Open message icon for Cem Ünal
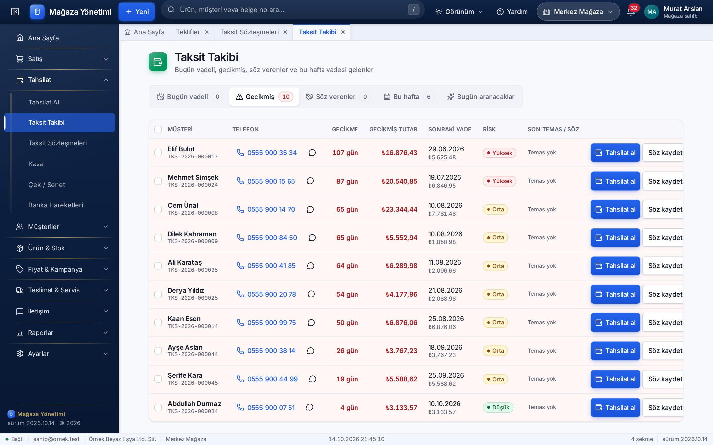This screenshot has height=445, width=713. coord(310,209)
